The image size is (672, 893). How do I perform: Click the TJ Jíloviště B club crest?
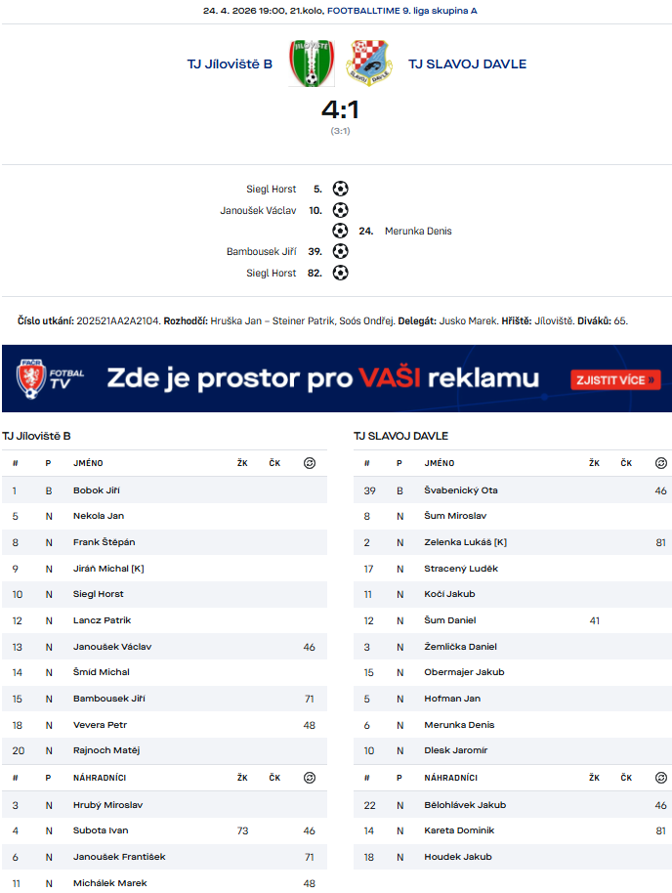tap(309, 63)
